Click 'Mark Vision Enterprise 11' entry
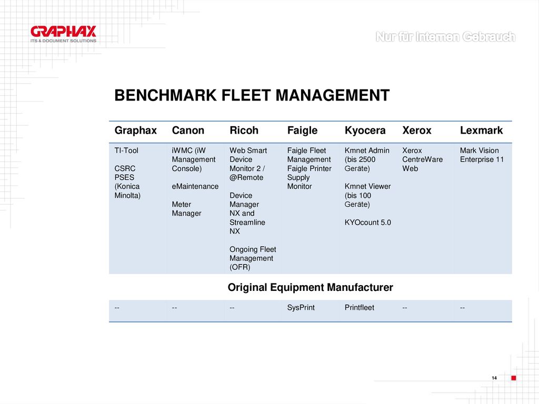539x404 pixels. 482,155
